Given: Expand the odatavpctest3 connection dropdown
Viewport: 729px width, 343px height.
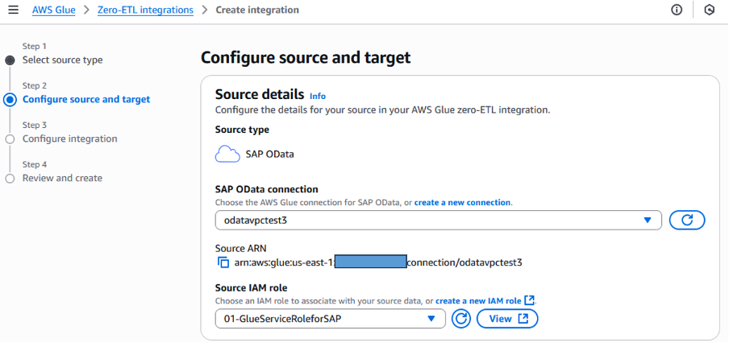Looking at the screenshot, I should [x=438, y=221].
